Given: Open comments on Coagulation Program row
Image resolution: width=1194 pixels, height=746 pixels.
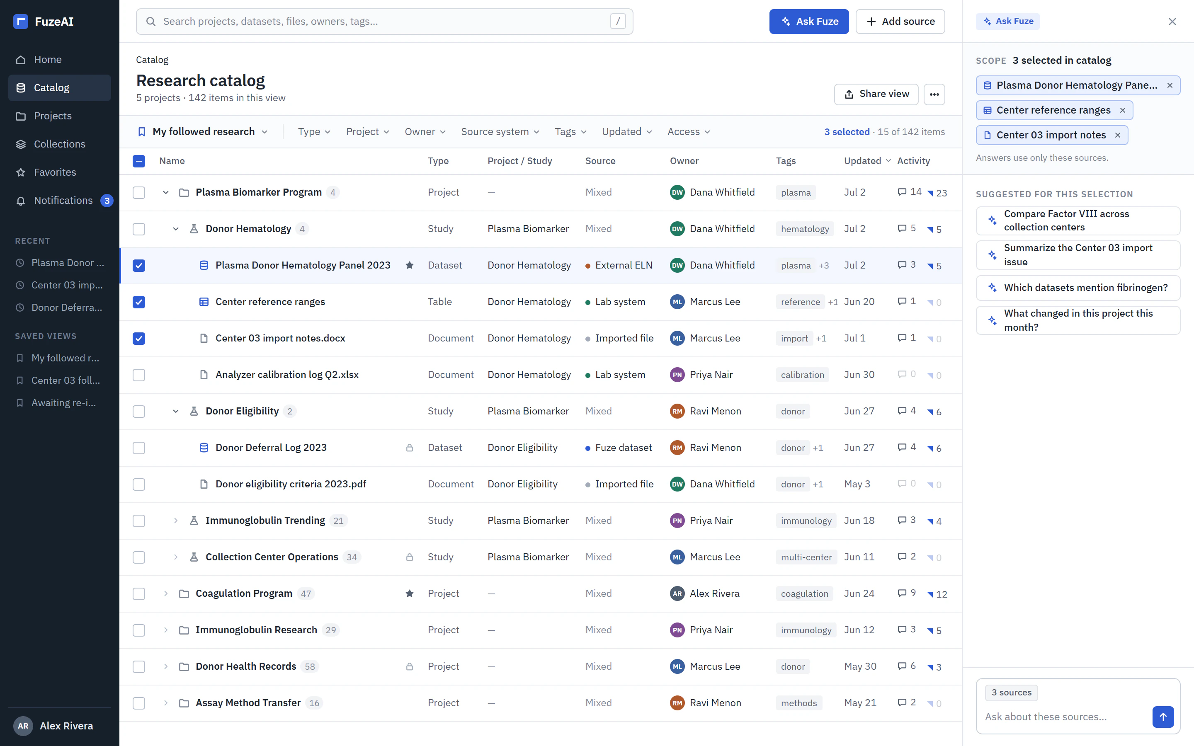Looking at the screenshot, I should pos(906,593).
